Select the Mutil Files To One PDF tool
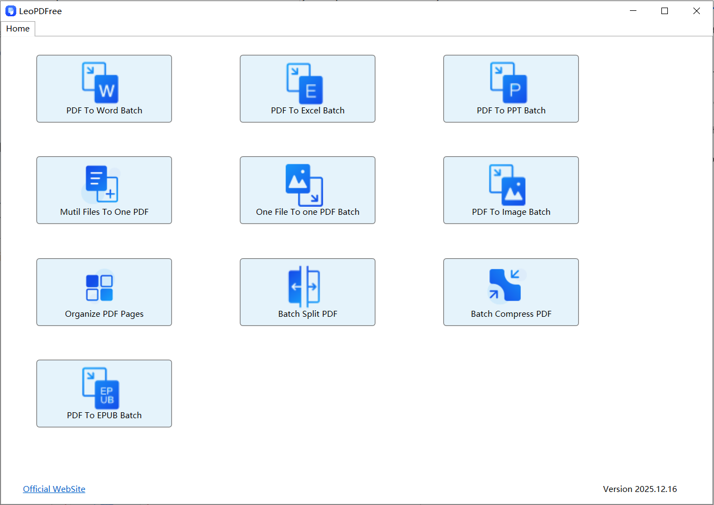 pyautogui.click(x=104, y=190)
